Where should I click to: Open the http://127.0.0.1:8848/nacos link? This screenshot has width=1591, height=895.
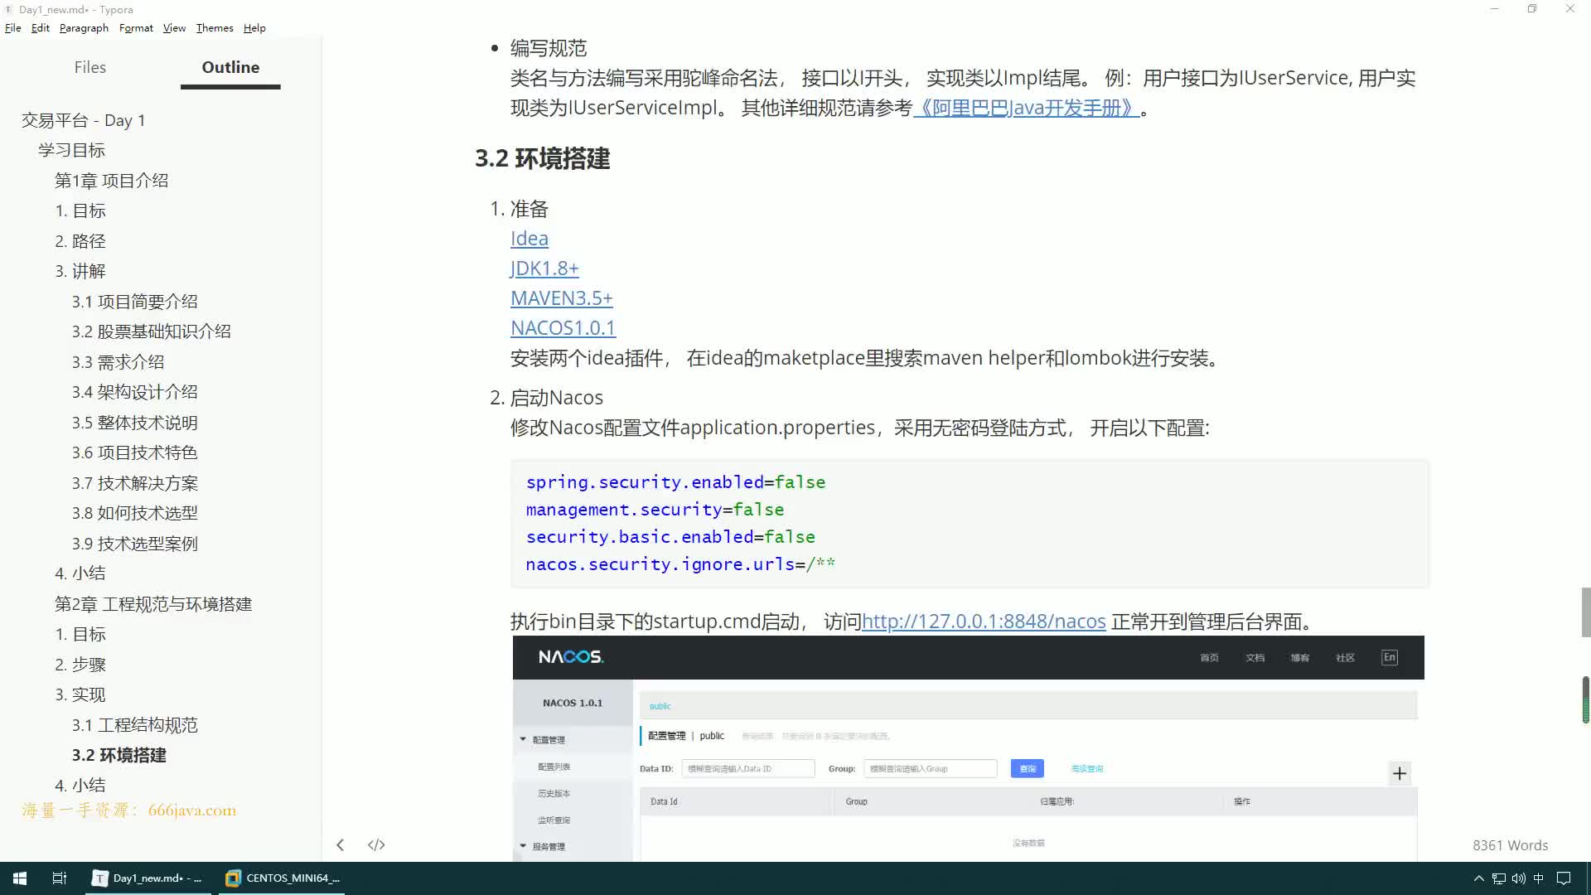984,622
